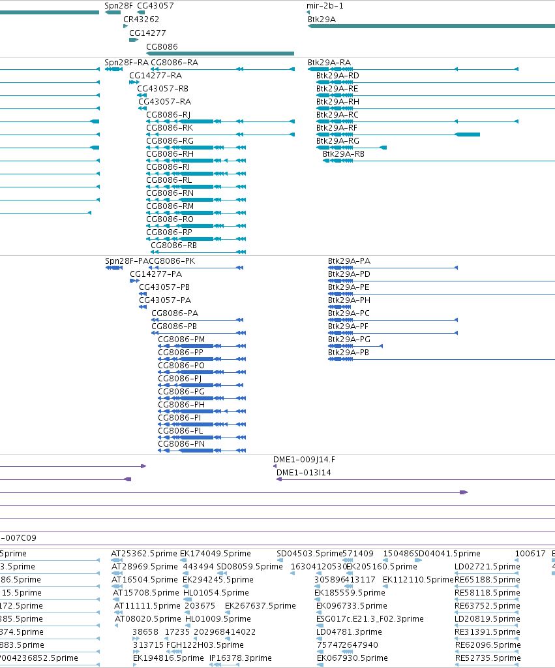The width and height of the screenshot is (555, 668).
Task: Click protein Btk29A-PA label
Action: pyautogui.click(x=349, y=261)
